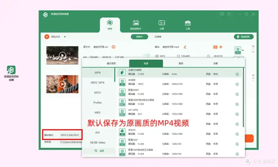278x167 pixels.
Task: Open the video converter desktop shortcut icon
Action: (x=11, y=70)
